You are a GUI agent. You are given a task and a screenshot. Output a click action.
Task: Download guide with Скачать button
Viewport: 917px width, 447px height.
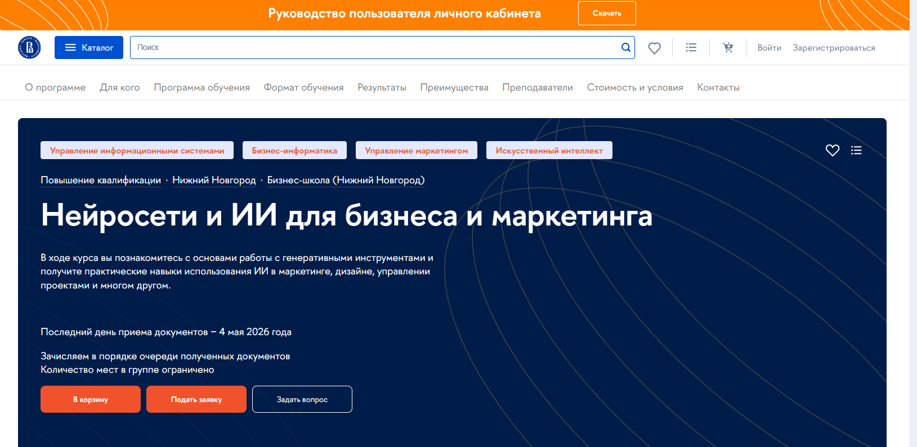pos(607,13)
